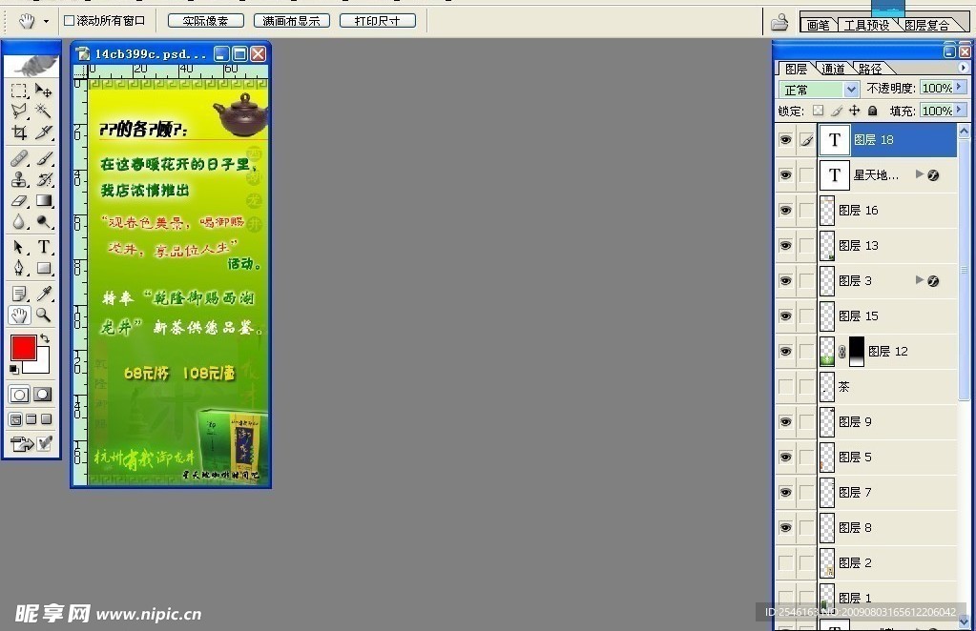Image resolution: width=976 pixels, height=631 pixels.
Task: Hide layer 图层 13
Action: (x=785, y=246)
